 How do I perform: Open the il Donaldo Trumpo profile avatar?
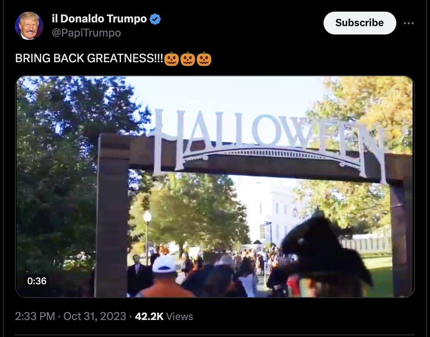(x=29, y=26)
